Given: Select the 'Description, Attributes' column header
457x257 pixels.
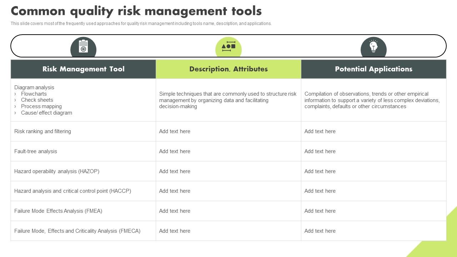Looking at the screenshot, I should click(x=228, y=69).
